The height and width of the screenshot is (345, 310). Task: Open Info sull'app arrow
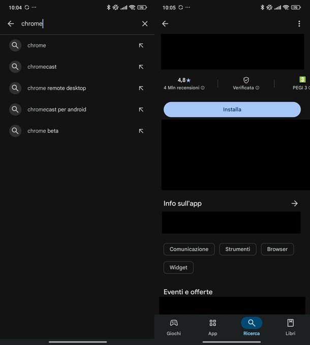point(294,203)
